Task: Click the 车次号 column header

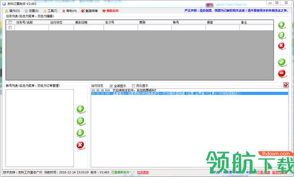Action: coord(110,23)
